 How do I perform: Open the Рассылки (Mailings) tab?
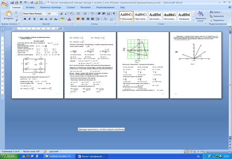click(85, 7)
